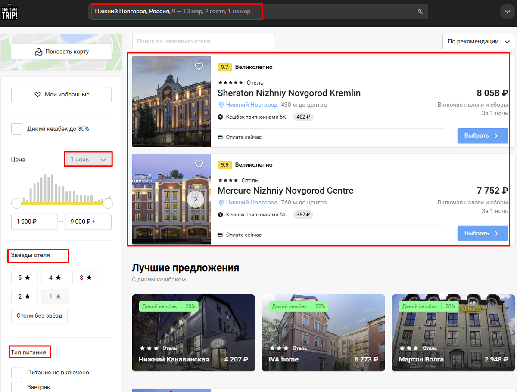Screen dimensions: 517x392
Task: Click Лучшие предложения heading
Action: [185, 268]
